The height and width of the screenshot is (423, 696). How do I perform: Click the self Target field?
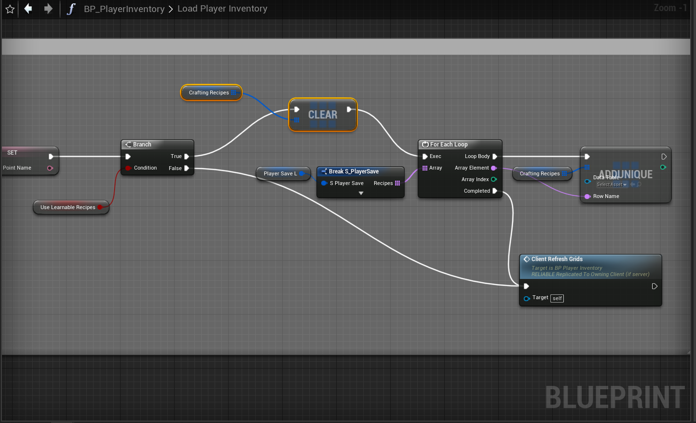(x=557, y=299)
